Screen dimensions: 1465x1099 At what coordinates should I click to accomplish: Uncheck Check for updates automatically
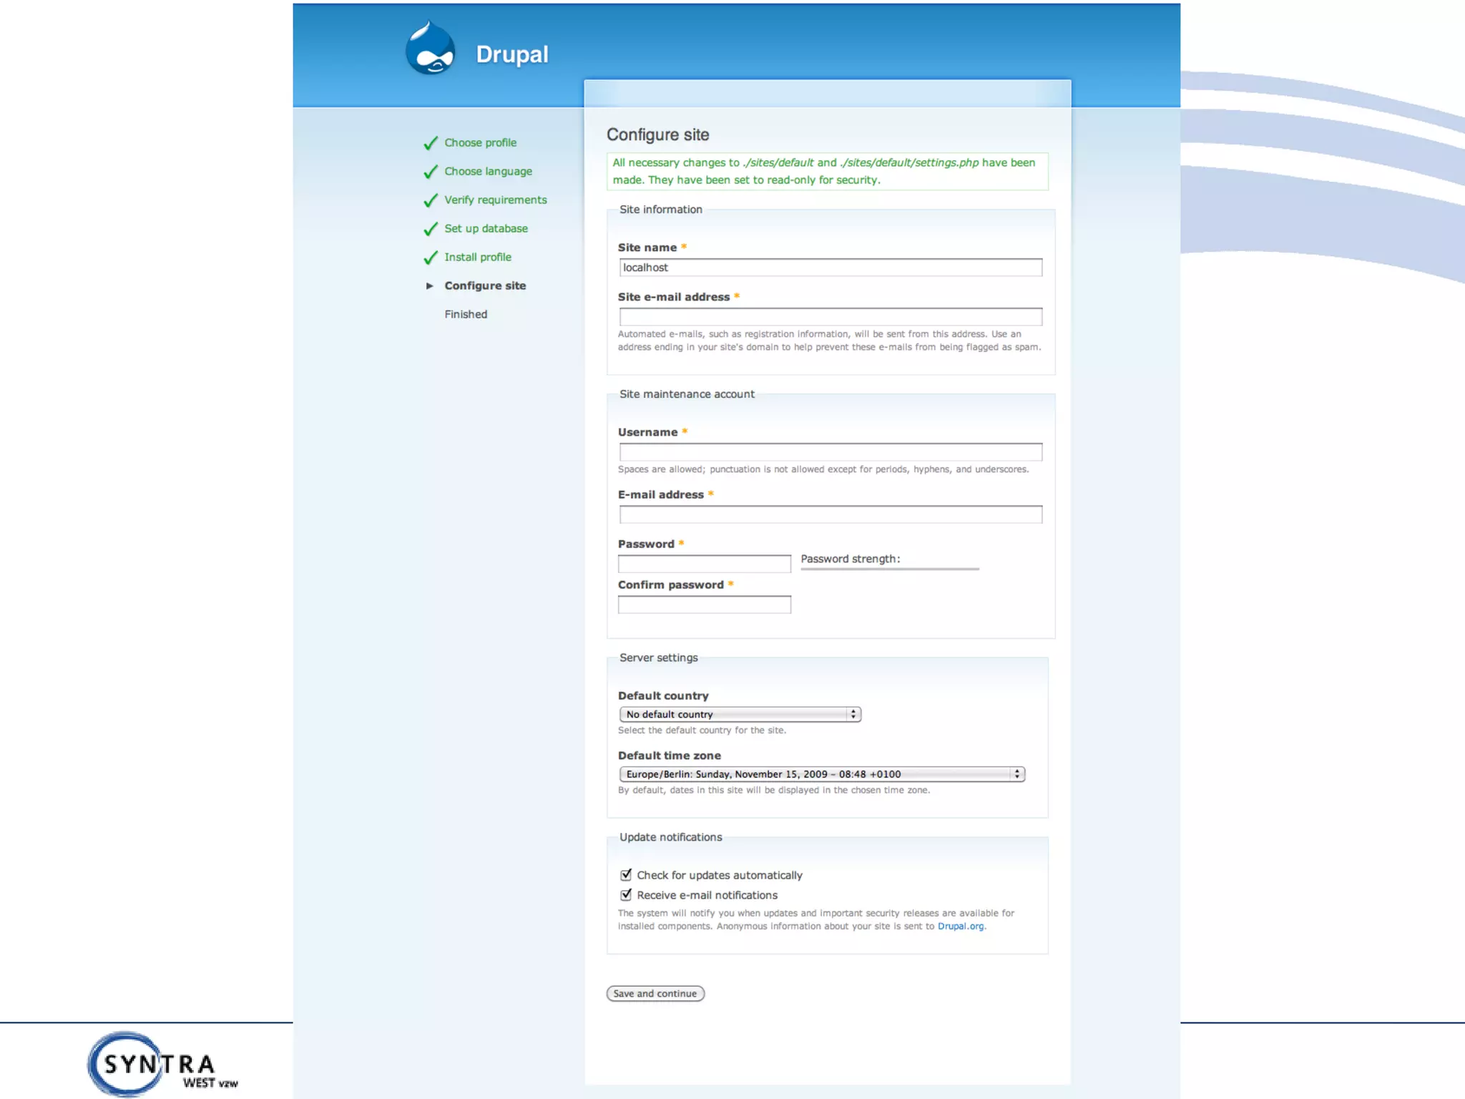click(x=627, y=874)
